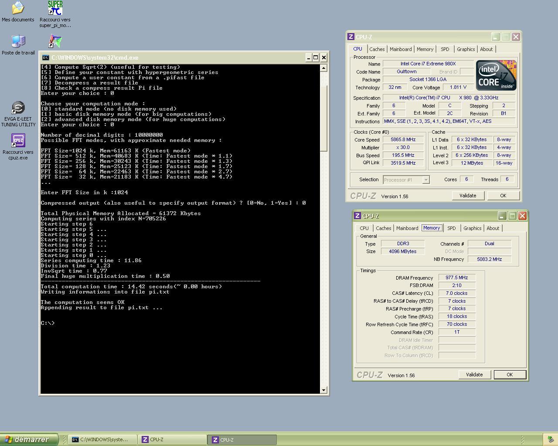Click the CAS# Latency value 7.0 clocks
558x446 pixels.
point(457,293)
